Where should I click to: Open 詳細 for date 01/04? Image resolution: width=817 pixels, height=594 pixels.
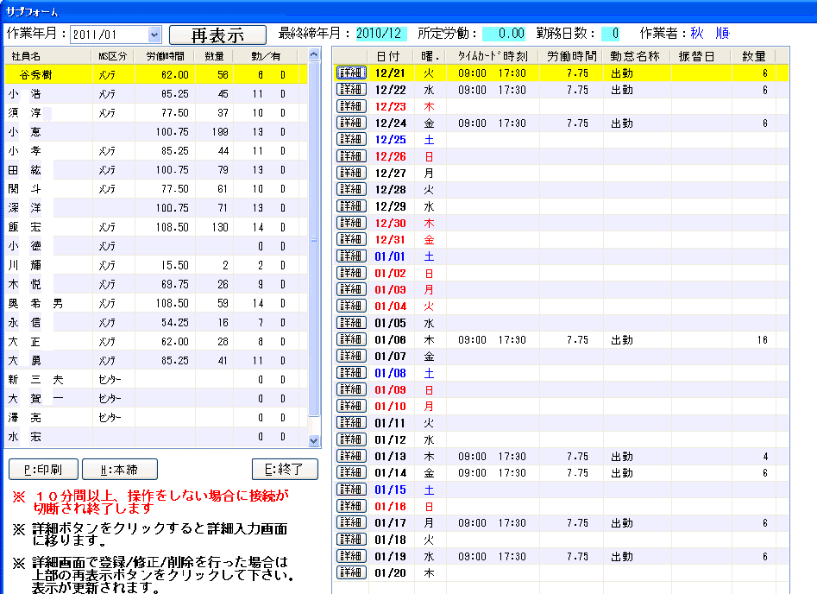tap(350, 306)
